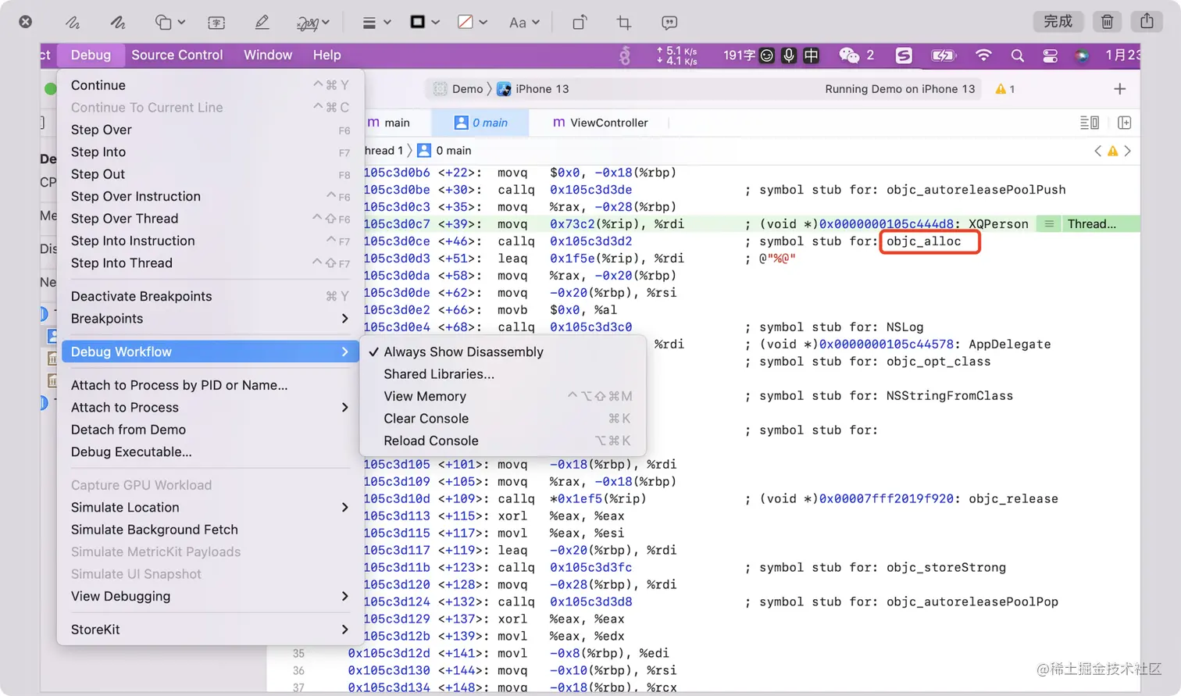
Task: Go to the previous issue with the left chevron
Action: coord(1098,151)
